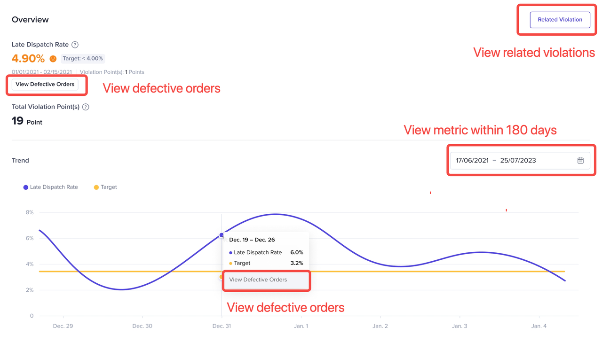The width and height of the screenshot is (602, 358).
Task: Click View Defective Orders in chart tooltip
Action: (258, 280)
